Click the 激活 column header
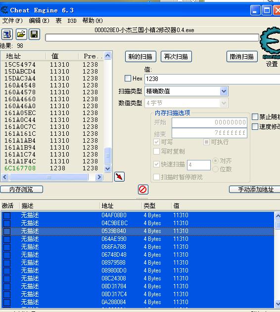The width and height of the screenshot is (280, 312). coord(9,205)
